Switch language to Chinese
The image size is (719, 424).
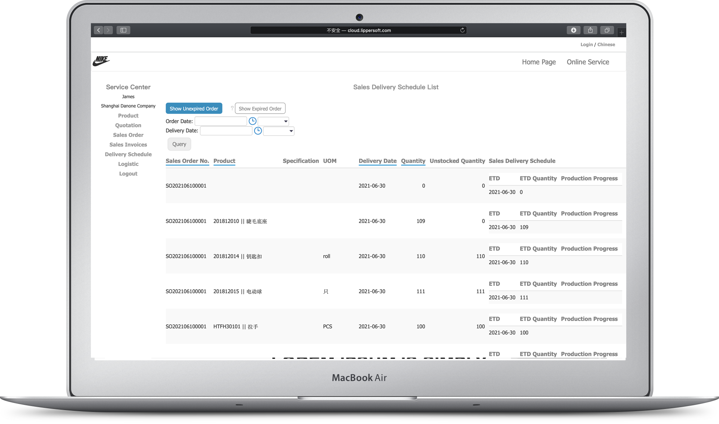[x=606, y=44]
